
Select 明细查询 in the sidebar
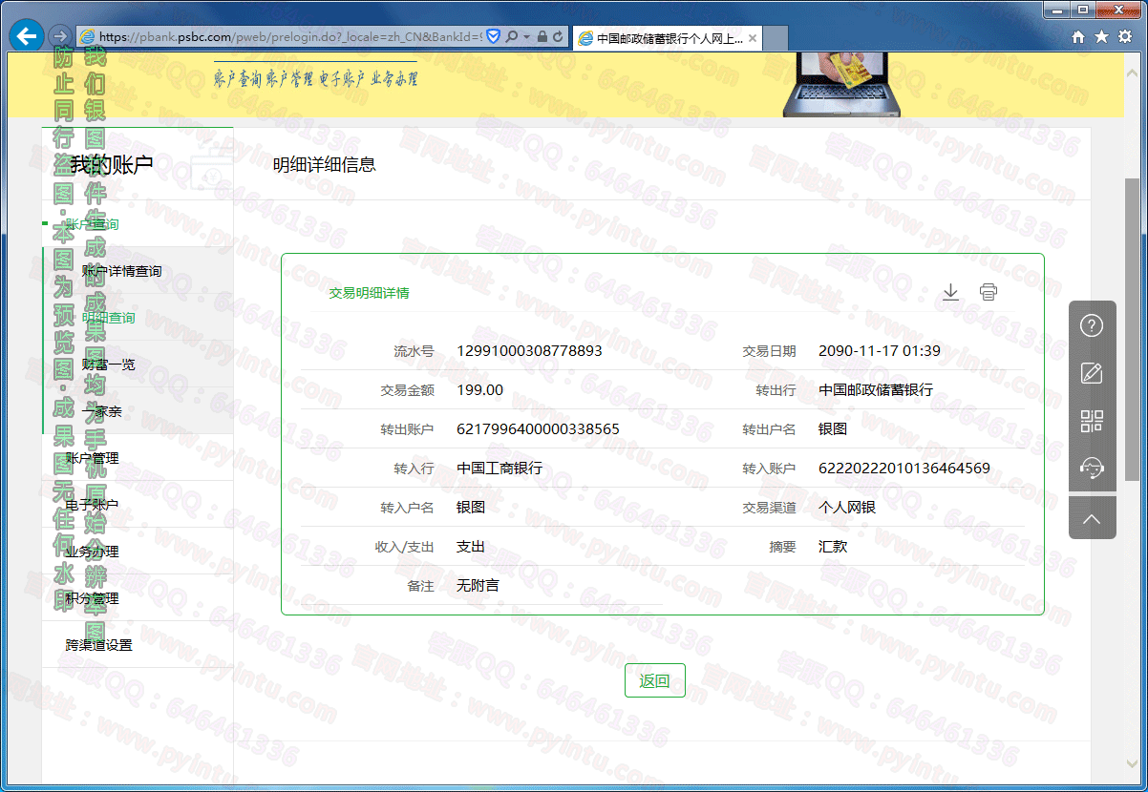108,318
